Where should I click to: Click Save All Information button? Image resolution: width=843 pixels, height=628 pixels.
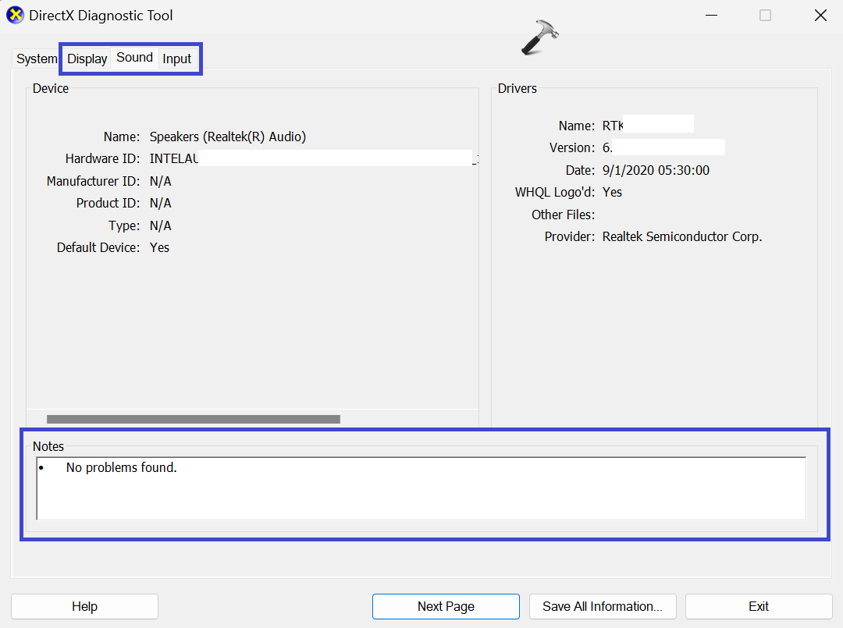pos(602,606)
